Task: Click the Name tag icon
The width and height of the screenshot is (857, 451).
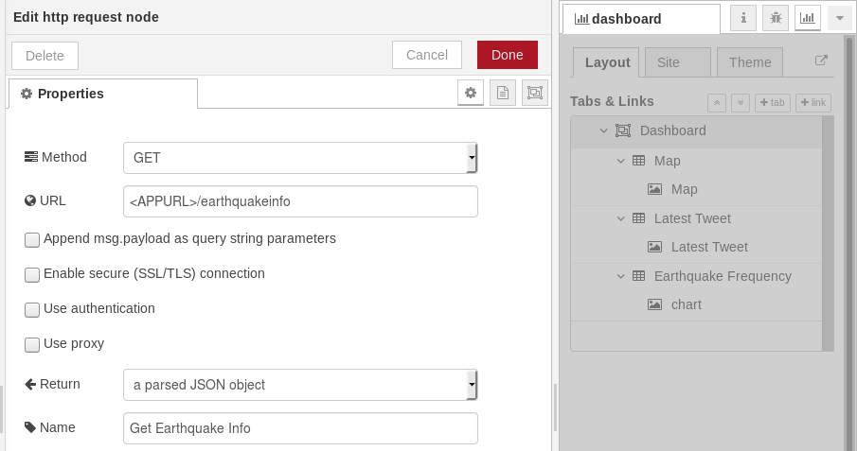Action: click(30, 427)
